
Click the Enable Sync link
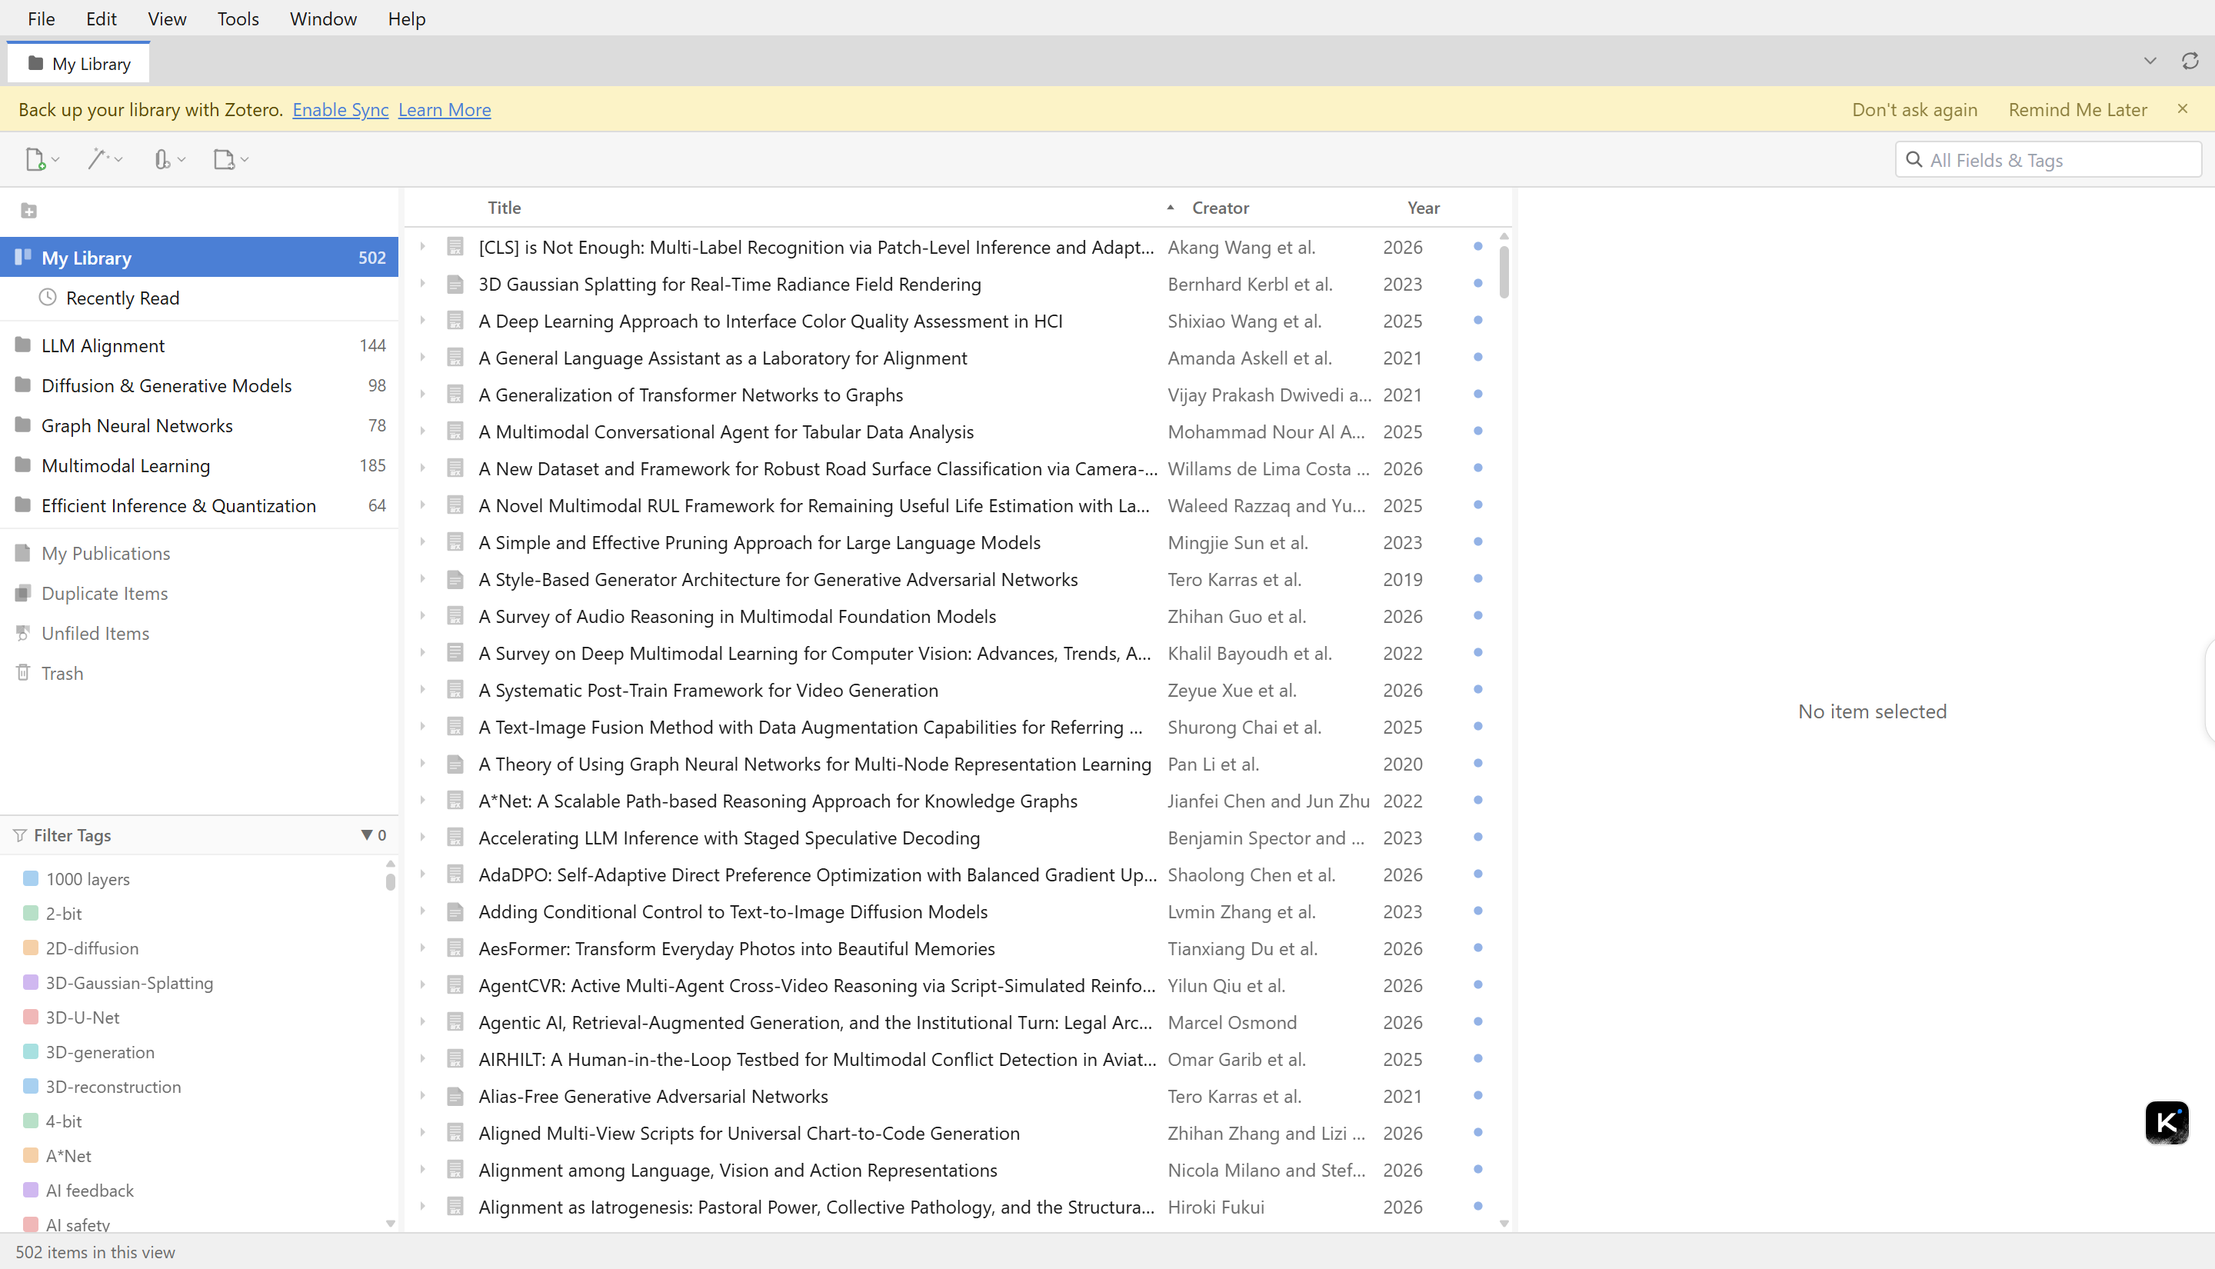point(341,110)
